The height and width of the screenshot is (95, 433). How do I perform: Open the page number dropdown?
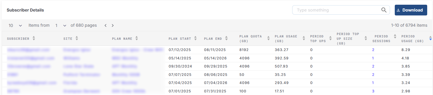point(61,25)
